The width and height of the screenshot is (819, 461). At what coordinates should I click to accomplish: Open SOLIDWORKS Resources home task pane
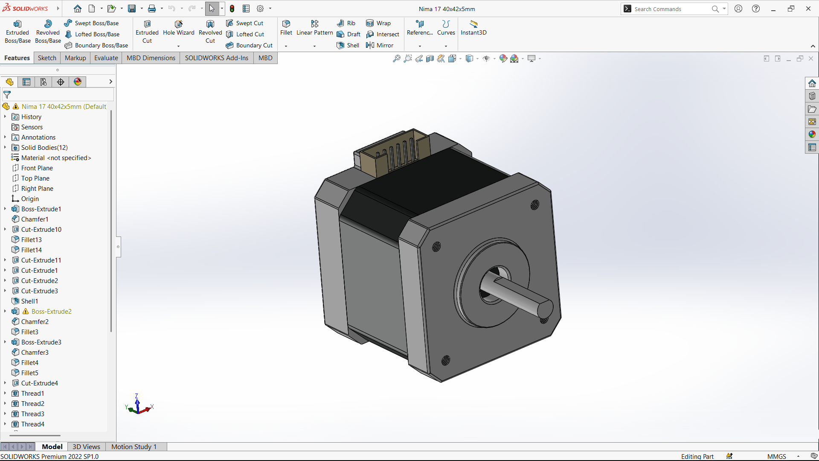(812, 83)
